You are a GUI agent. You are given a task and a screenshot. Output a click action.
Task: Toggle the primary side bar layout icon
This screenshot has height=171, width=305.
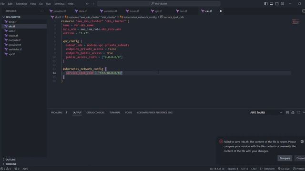tap(266, 4)
